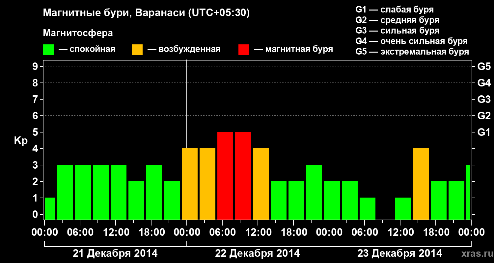Click the second red Kp 5 bar before 12:00 on 22 Декабря

(243, 176)
